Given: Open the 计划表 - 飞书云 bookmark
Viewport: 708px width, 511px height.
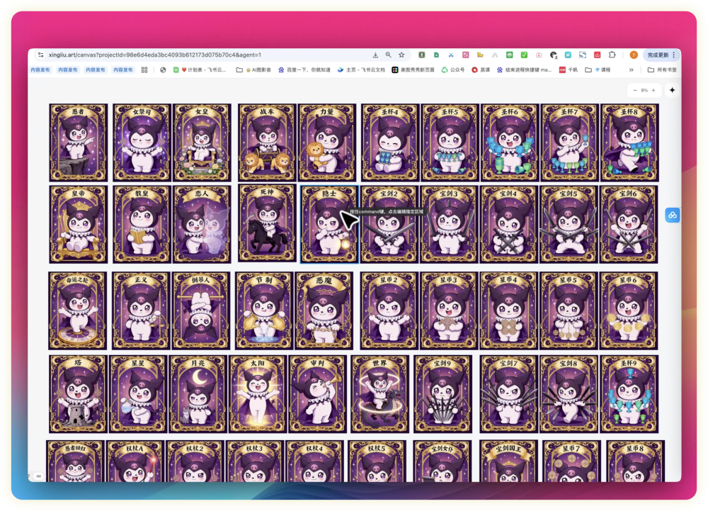Looking at the screenshot, I should [x=200, y=70].
